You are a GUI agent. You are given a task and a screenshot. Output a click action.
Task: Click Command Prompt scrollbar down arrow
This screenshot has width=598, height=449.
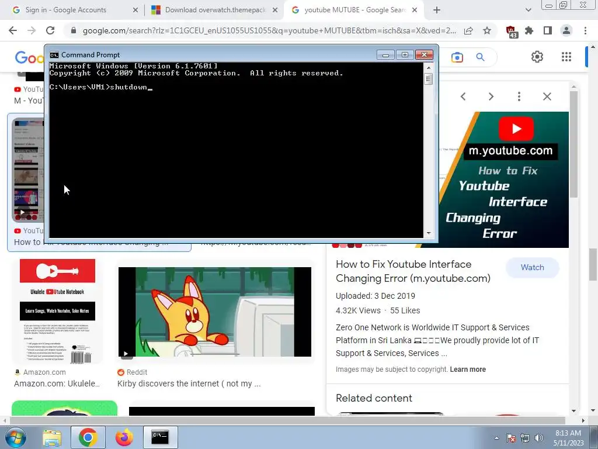point(428,233)
